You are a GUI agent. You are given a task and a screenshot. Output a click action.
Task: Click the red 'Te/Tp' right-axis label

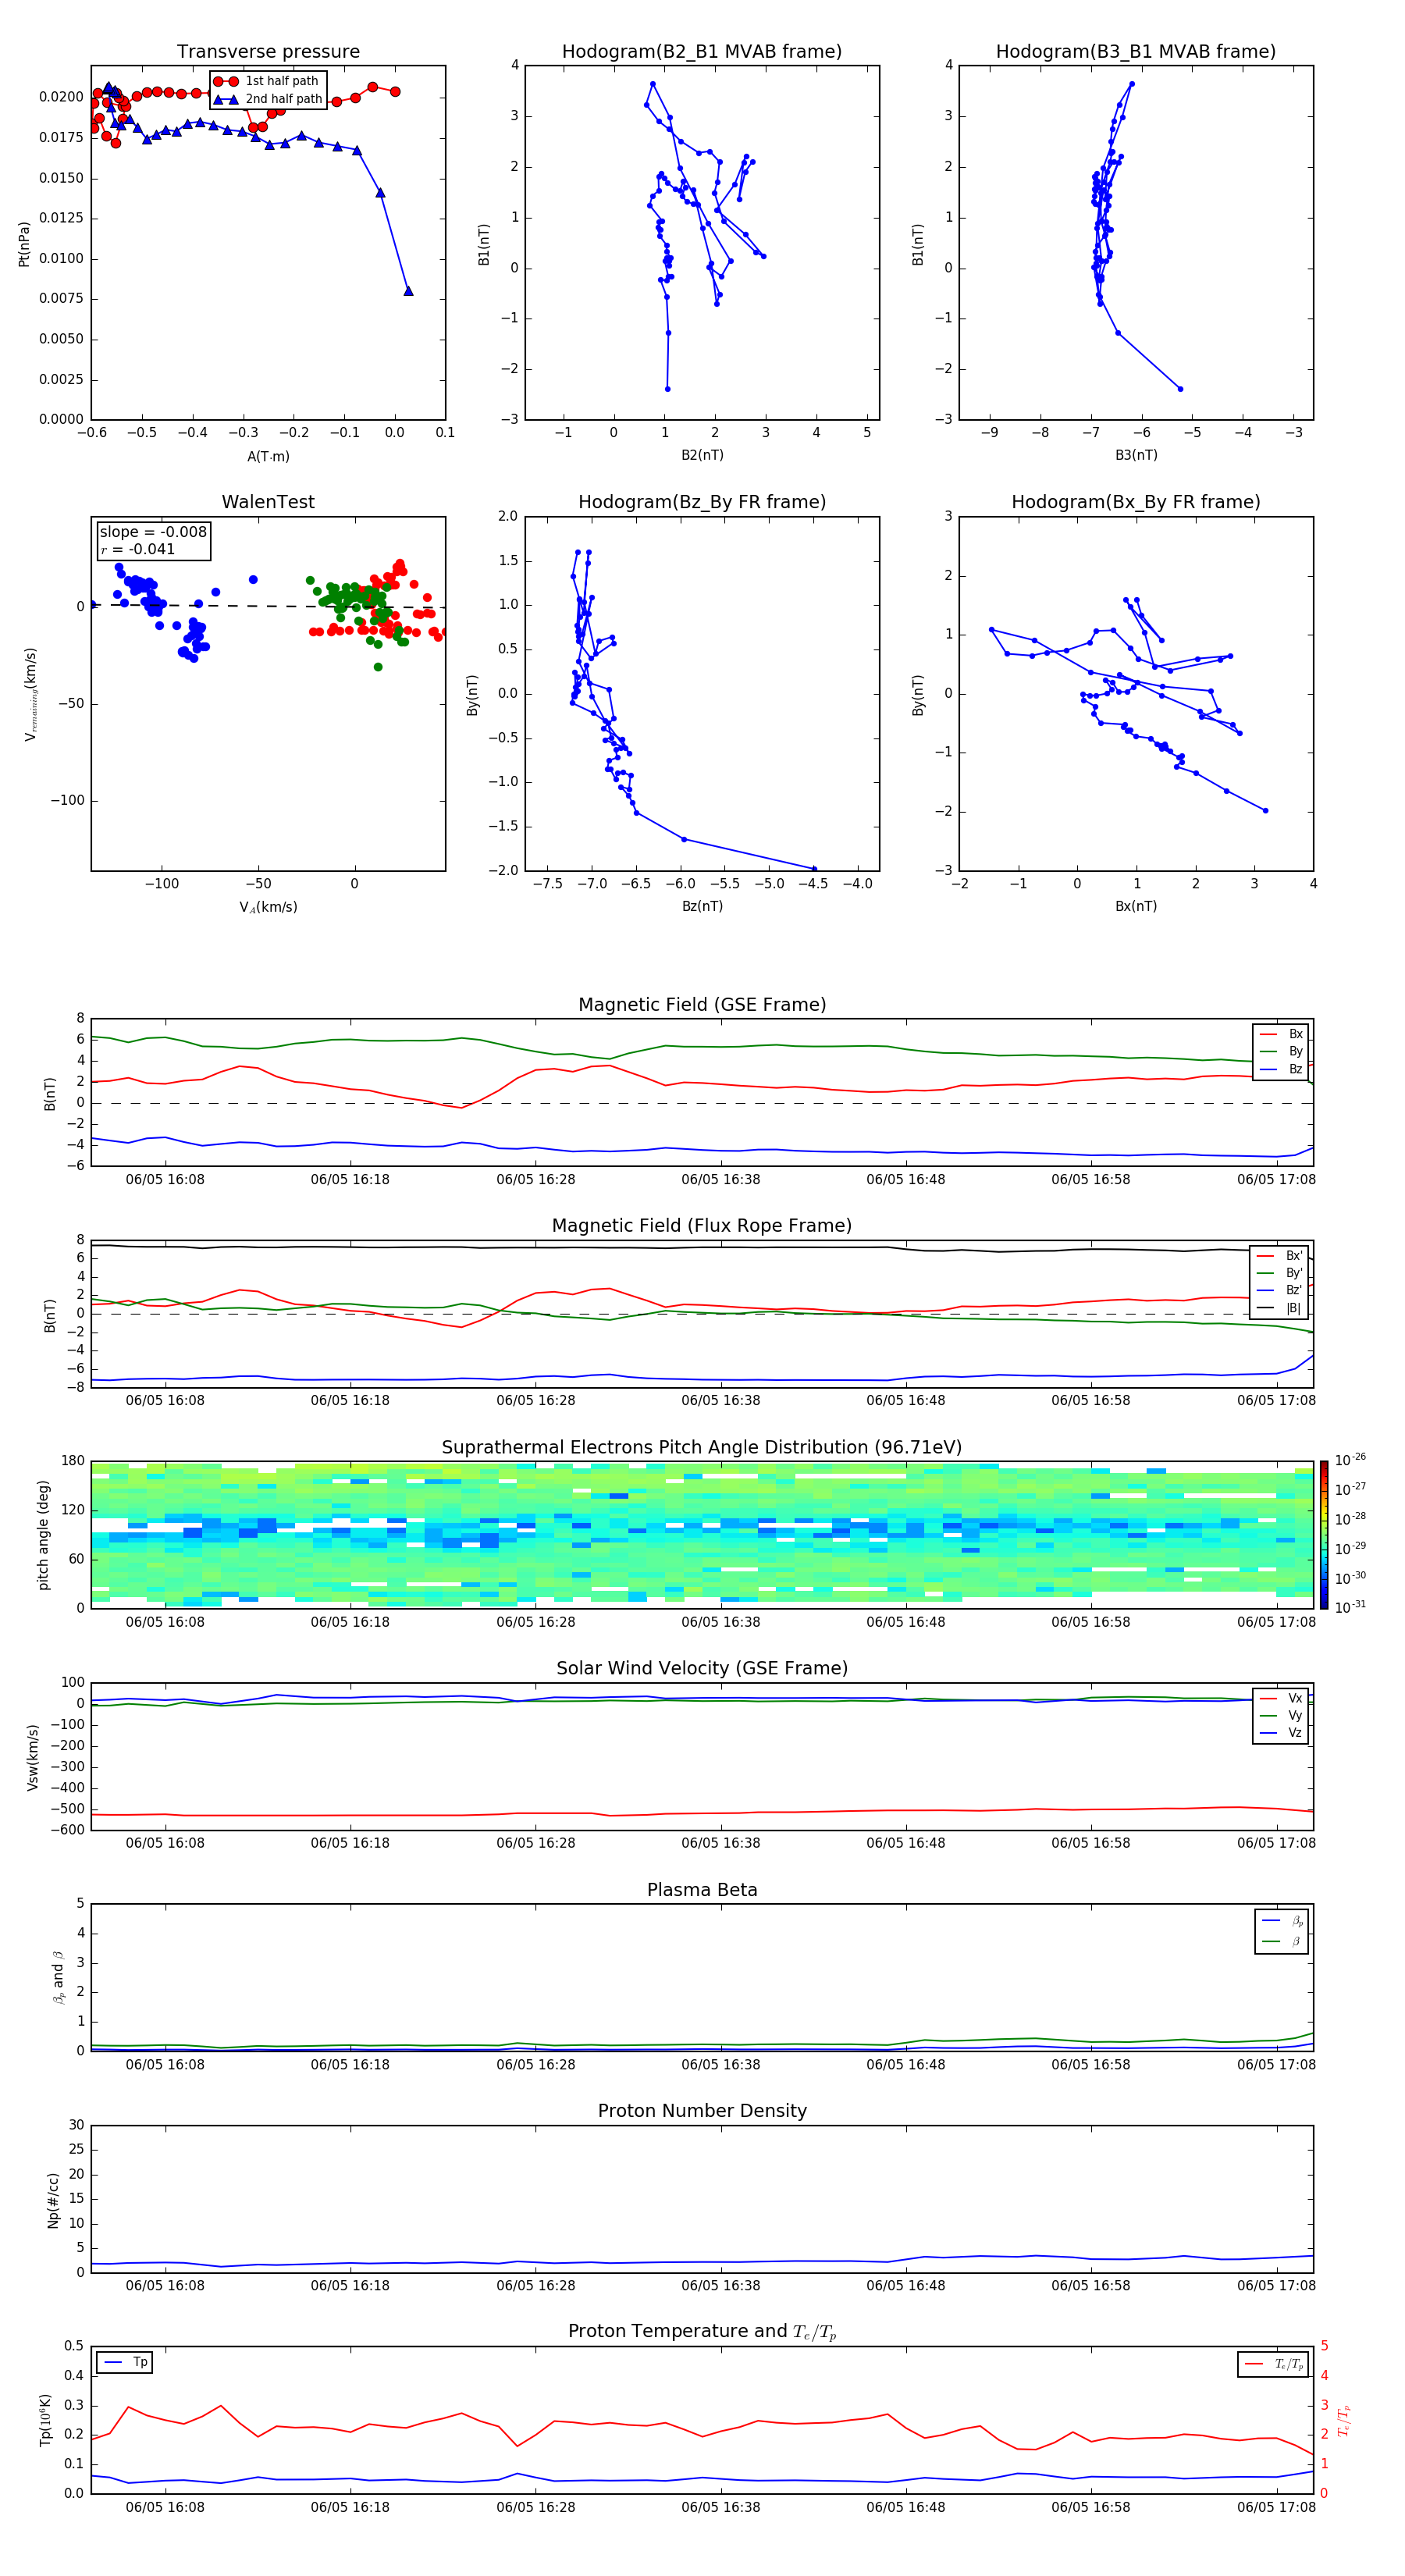(x=1344, y=2420)
